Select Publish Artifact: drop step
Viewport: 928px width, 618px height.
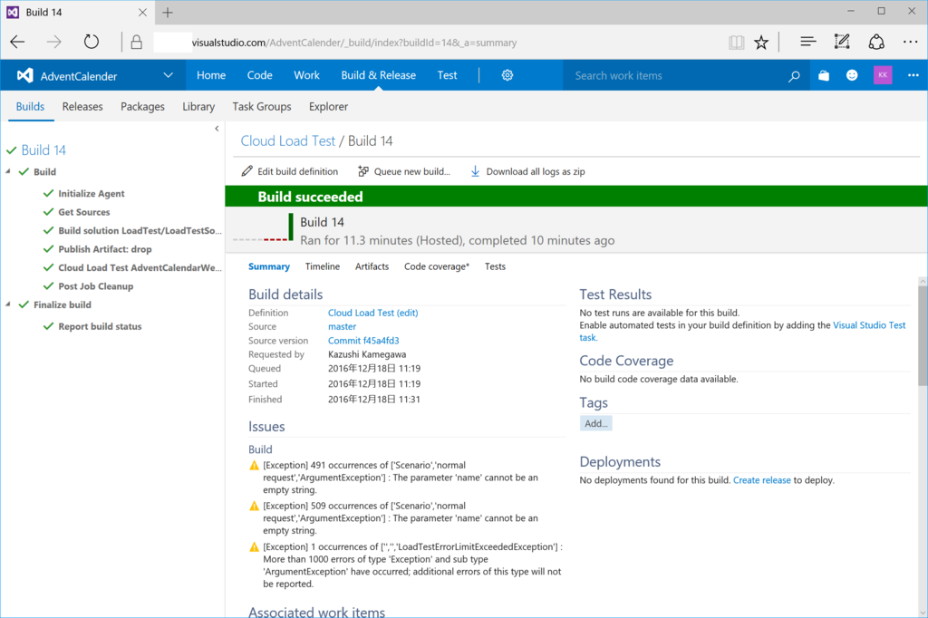point(105,249)
